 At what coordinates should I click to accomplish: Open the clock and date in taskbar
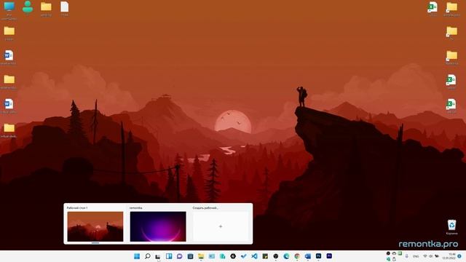[449, 256]
